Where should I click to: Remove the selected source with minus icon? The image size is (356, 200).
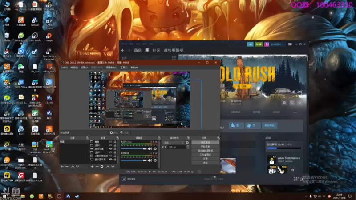click(x=97, y=166)
